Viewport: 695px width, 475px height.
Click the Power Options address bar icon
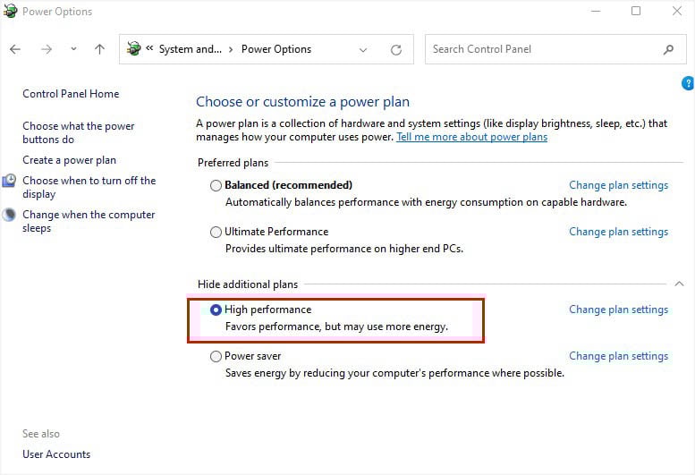pyautogui.click(x=133, y=48)
